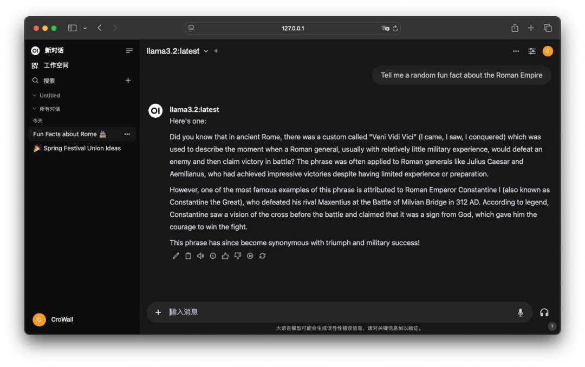Click the translate icon in the address bar
This screenshot has width=585, height=367.
pos(385,28)
